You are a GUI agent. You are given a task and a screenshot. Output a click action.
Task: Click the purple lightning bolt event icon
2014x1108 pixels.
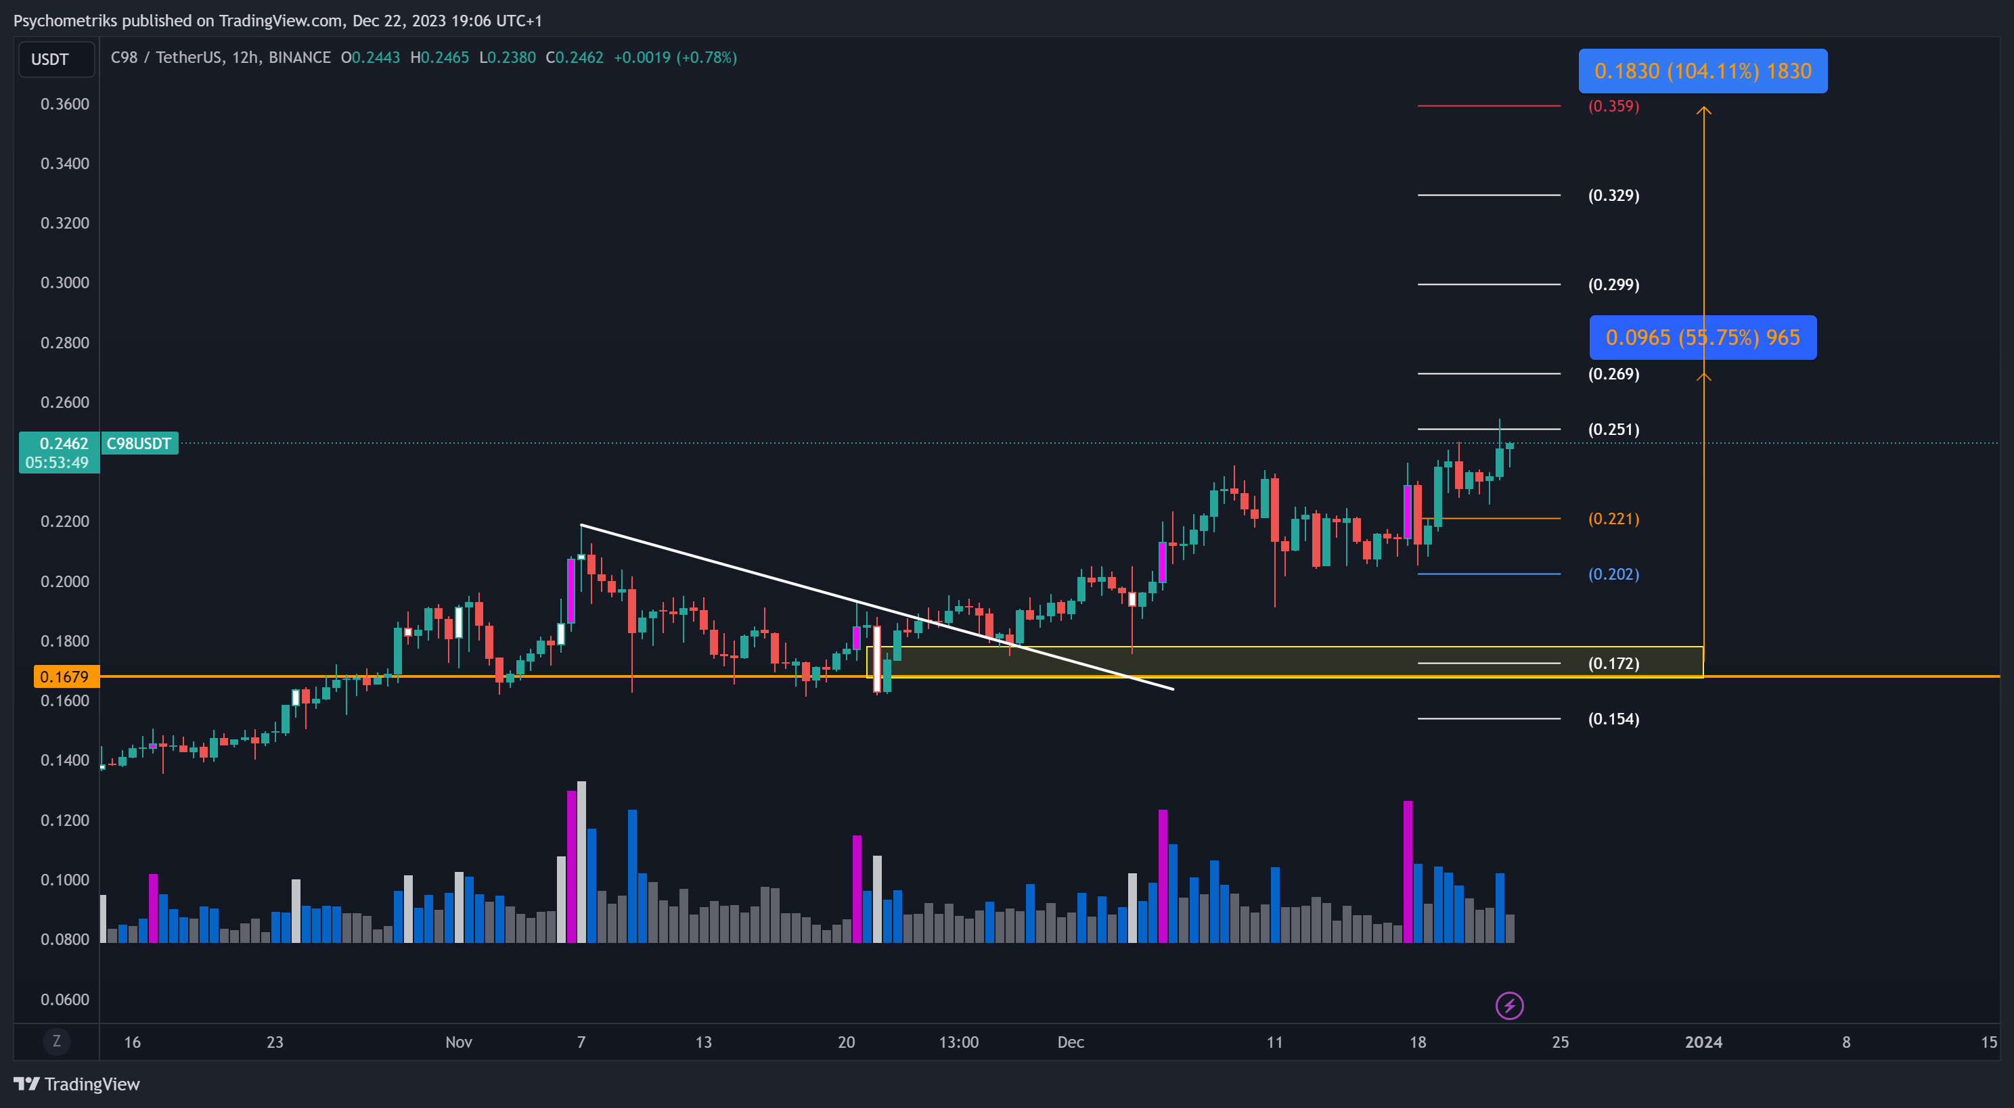point(1509,1005)
